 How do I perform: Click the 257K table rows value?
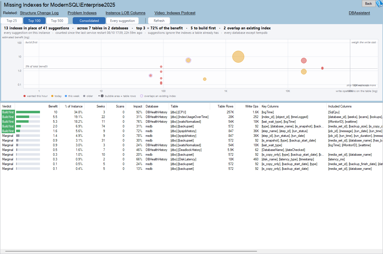(230, 112)
